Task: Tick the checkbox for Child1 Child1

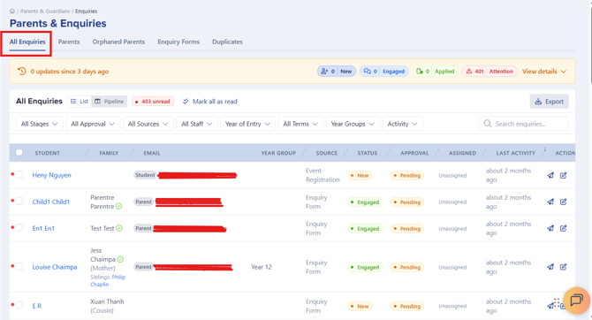Action: click(19, 201)
